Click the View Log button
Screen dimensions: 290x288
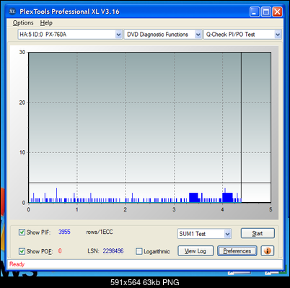(195, 251)
